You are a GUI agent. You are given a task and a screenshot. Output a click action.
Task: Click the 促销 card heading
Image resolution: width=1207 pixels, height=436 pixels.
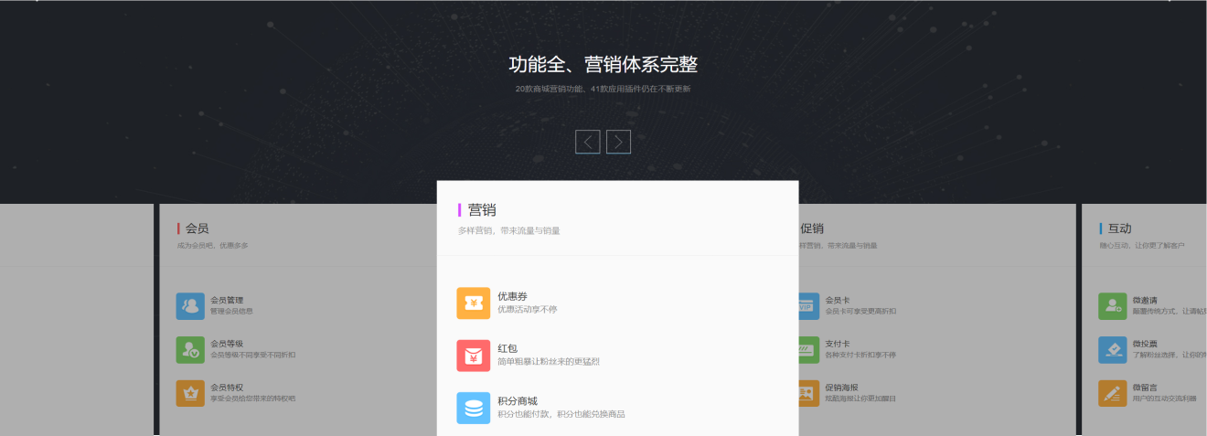[812, 229]
